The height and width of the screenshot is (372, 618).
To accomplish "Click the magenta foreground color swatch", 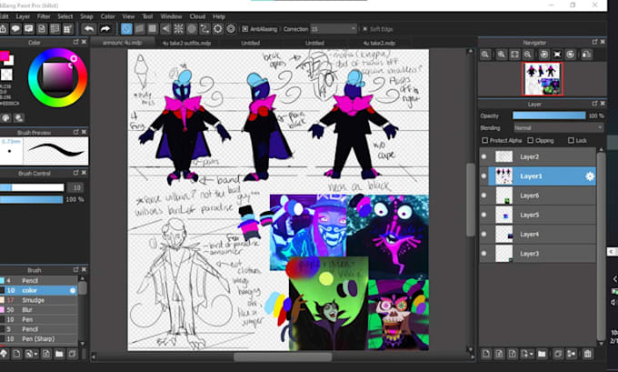I will tap(5, 56).
